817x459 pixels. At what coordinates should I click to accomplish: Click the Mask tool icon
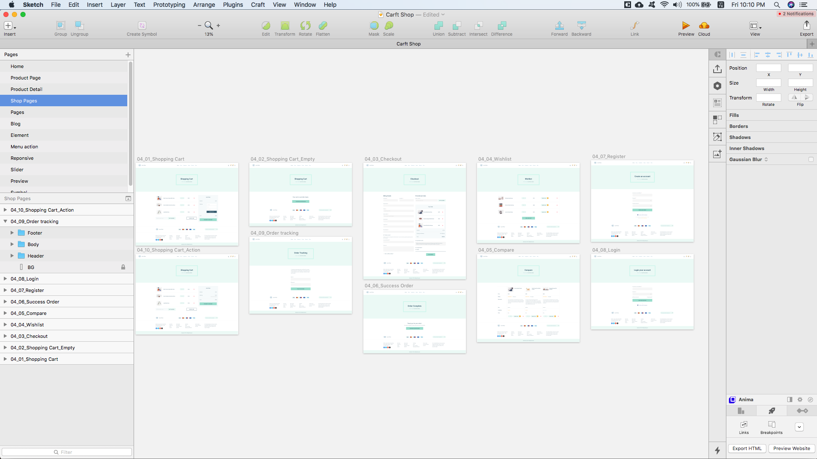coord(374,25)
